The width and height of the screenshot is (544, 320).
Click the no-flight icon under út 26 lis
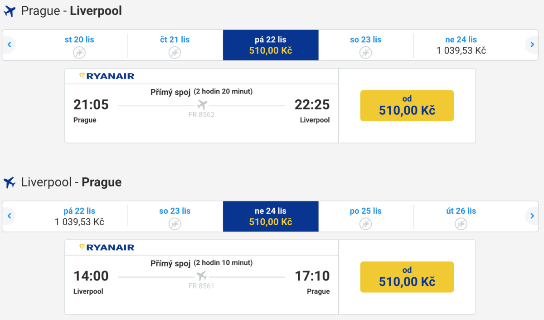tap(461, 224)
